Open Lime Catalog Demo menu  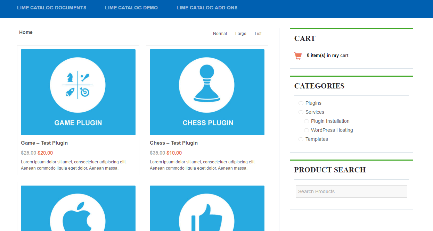tap(131, 8)
